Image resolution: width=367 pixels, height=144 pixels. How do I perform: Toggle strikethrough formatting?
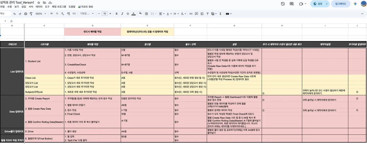tap(128, 14)
